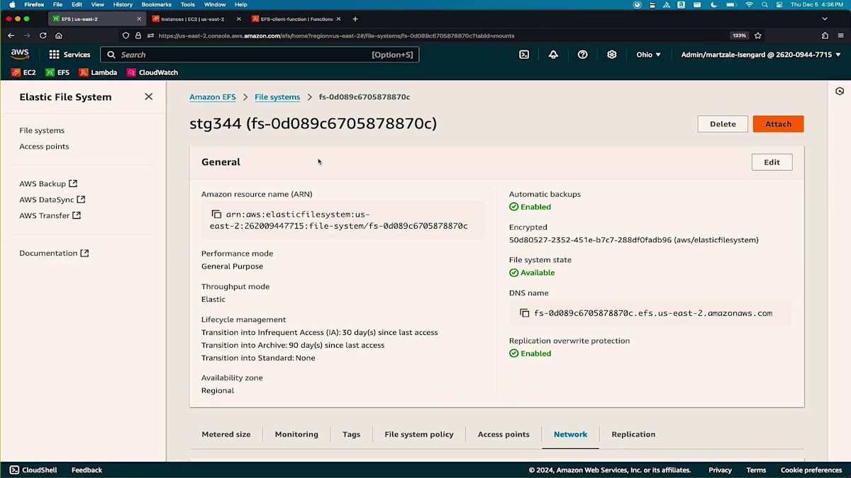Open the Privacy link in footer
This screenshot has width=851, height=478.
(x=720, y=470)
